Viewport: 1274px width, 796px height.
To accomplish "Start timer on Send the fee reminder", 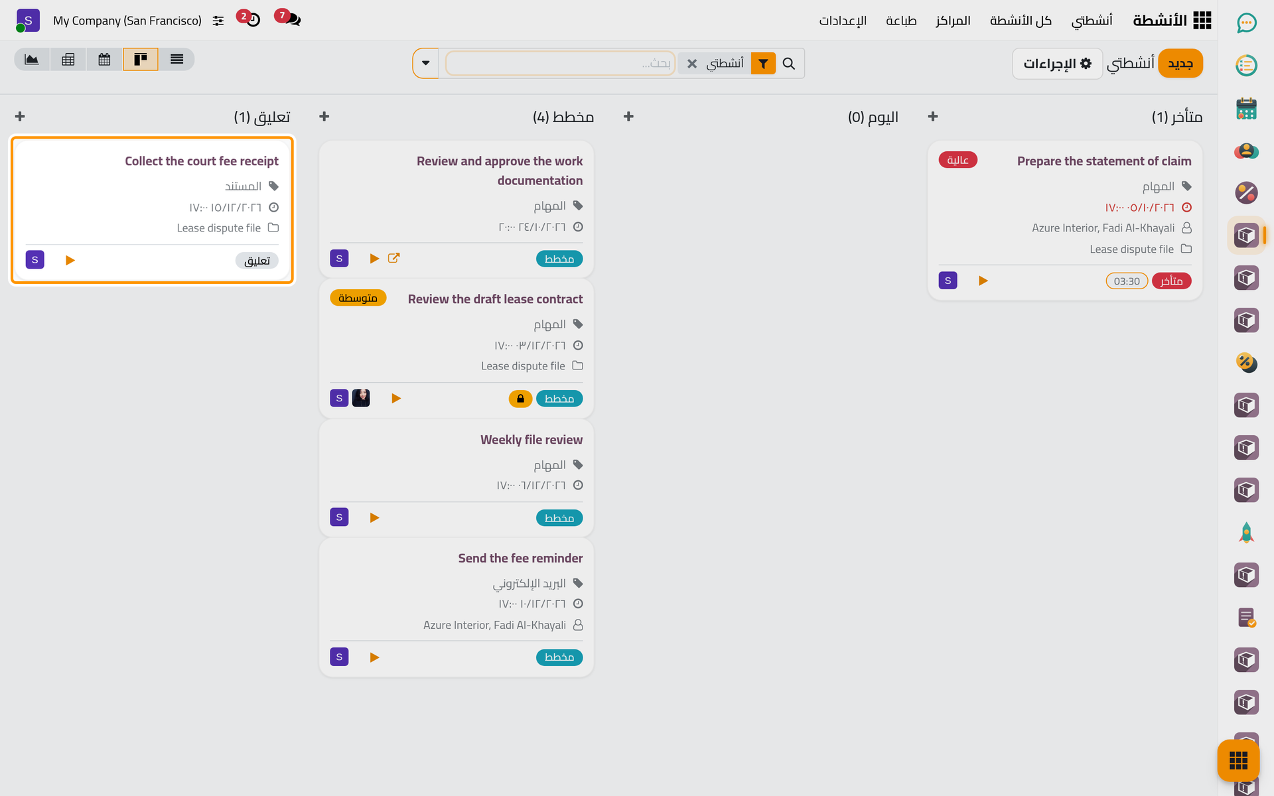I will point(374,657).
